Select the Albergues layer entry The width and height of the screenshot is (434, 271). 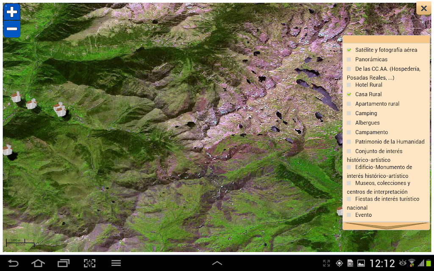367,123
